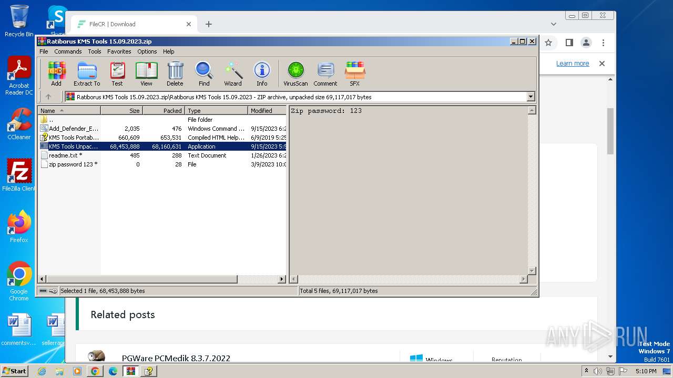The image size is (673, 378).
Task: Open the Options menu
Action: [147, 51]
